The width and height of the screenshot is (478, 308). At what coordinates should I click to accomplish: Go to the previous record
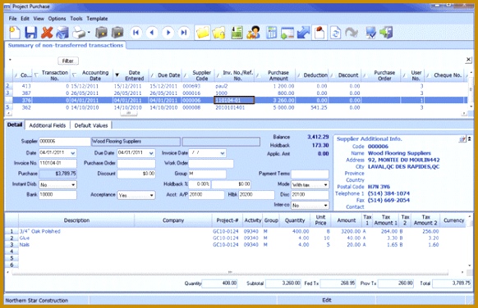pos(152,33)
